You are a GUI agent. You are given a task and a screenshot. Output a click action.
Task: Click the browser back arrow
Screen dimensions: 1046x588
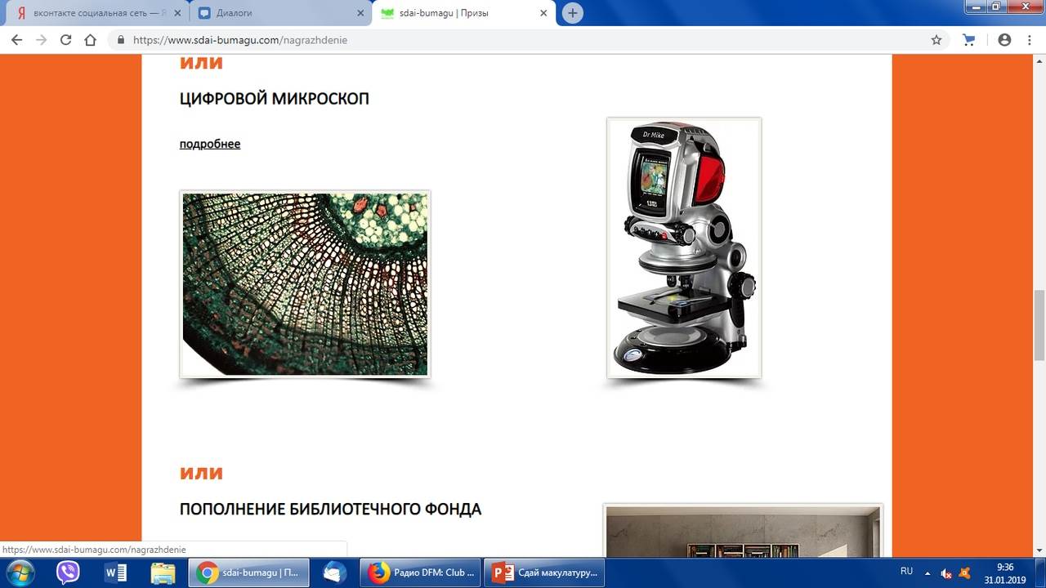(16, 40)
